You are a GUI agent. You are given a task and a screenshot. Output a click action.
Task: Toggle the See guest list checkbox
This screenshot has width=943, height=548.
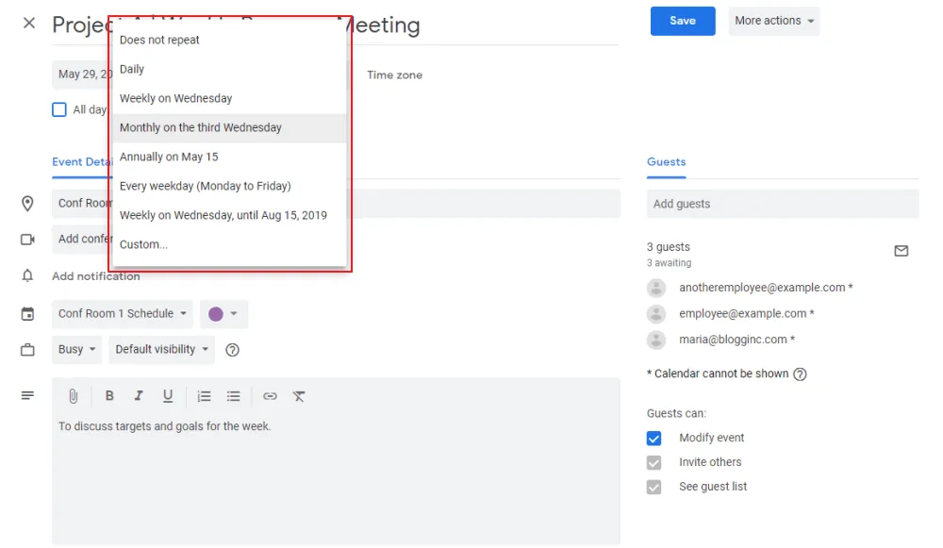tap(653, 487)
